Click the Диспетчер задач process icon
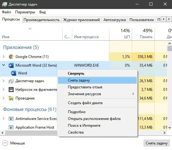The width and height of the screenshot is (172, 150). tap(11, 81)
